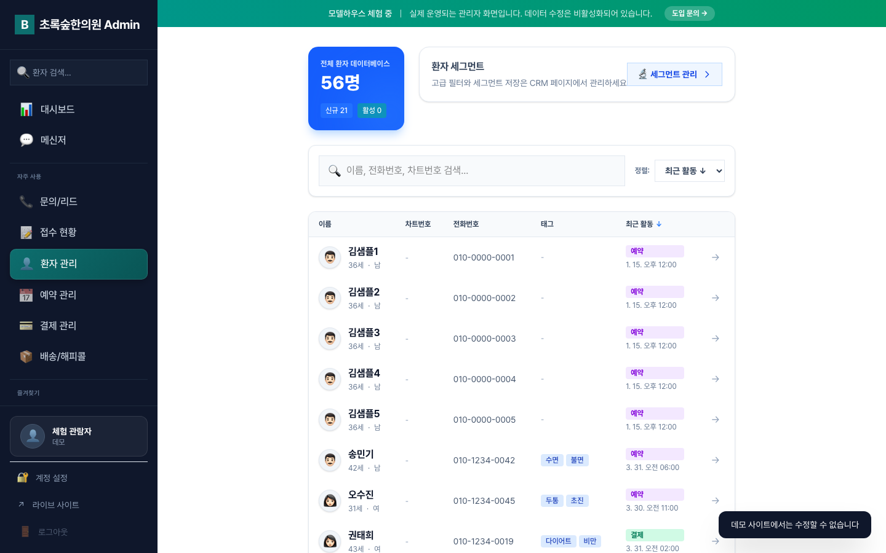
Task: Click the demo-site edit warning toast
Action: (795, 525)
